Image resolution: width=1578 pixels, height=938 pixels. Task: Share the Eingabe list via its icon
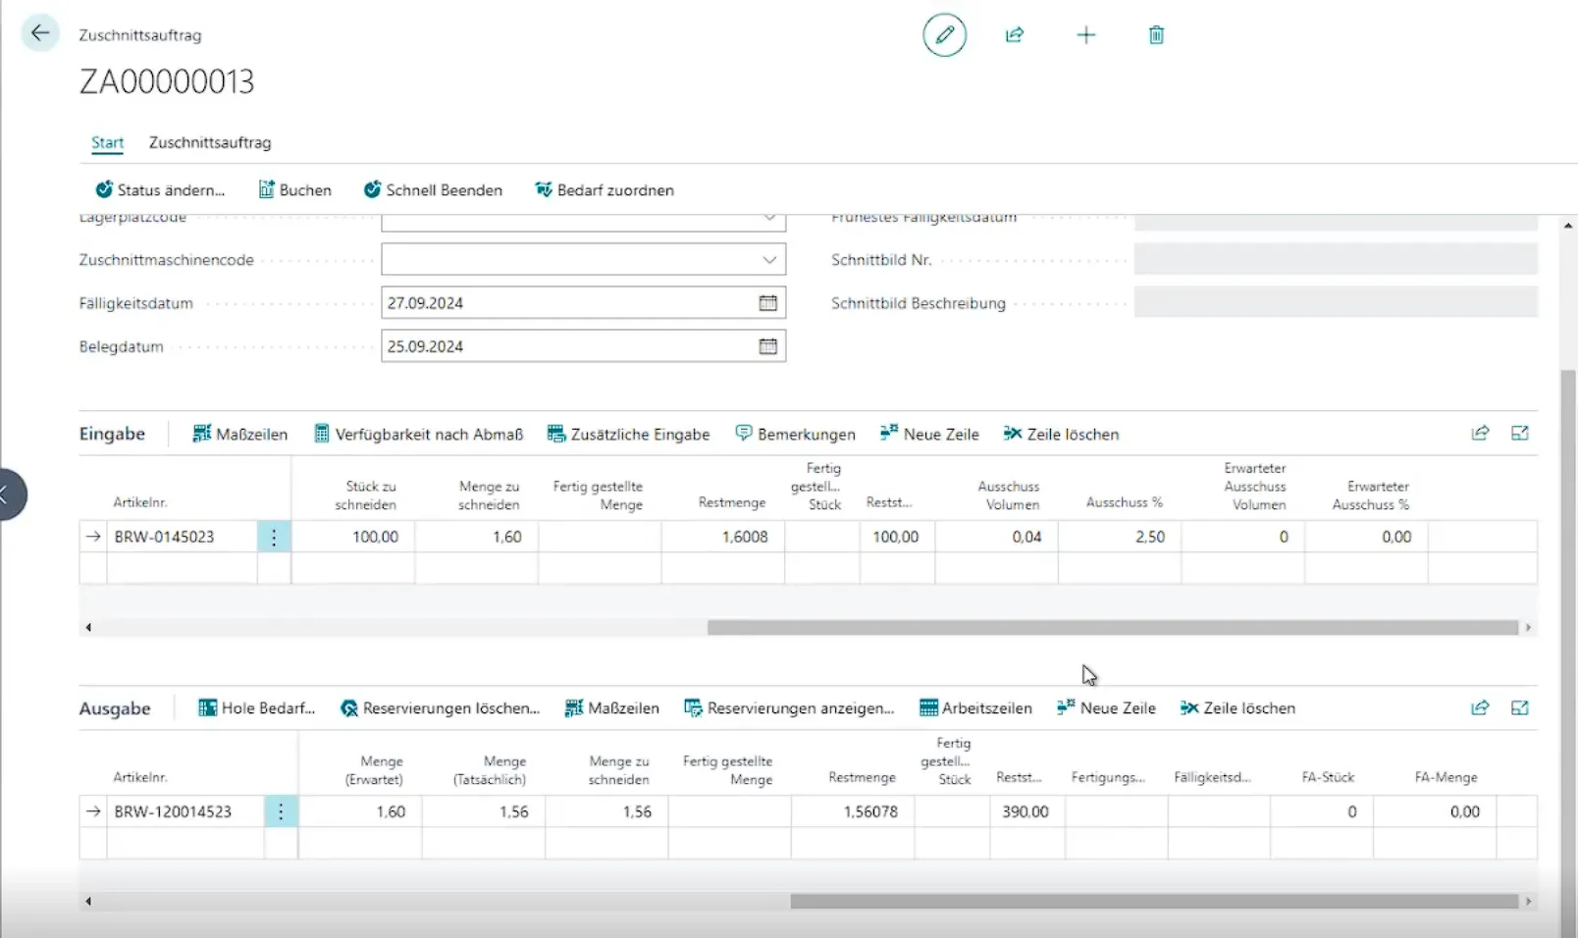click(x=1480, y=433)
